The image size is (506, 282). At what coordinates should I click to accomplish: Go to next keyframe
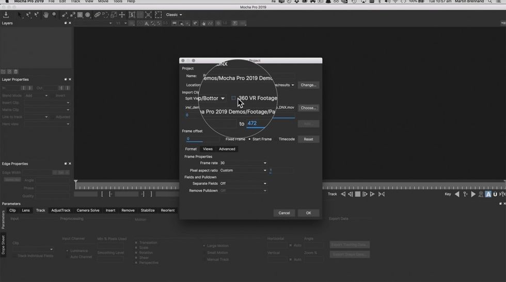coord(473,194)
